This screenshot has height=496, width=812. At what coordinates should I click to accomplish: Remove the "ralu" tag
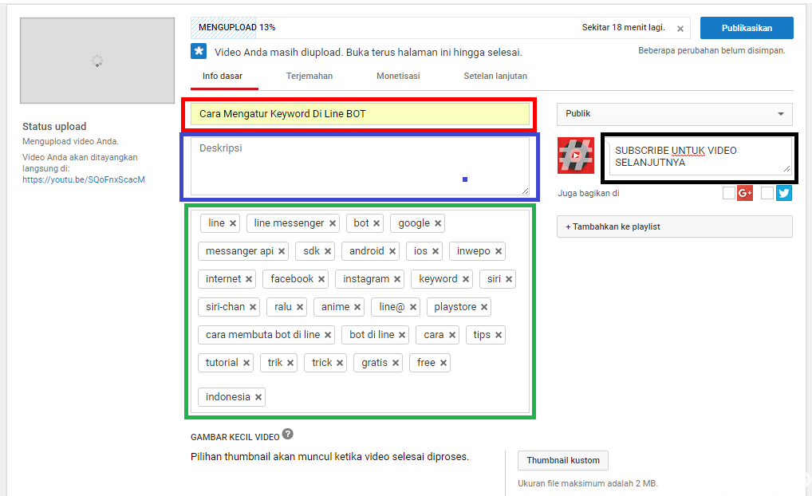coord(300,307)
